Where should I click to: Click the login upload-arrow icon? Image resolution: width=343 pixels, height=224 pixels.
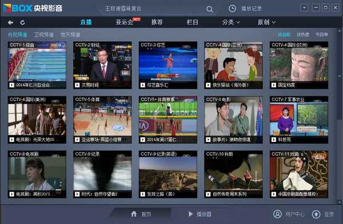[316, 214]
